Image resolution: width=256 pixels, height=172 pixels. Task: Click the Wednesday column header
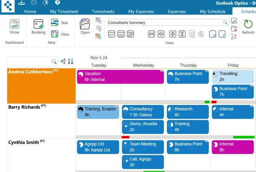[x=143, y=65]
